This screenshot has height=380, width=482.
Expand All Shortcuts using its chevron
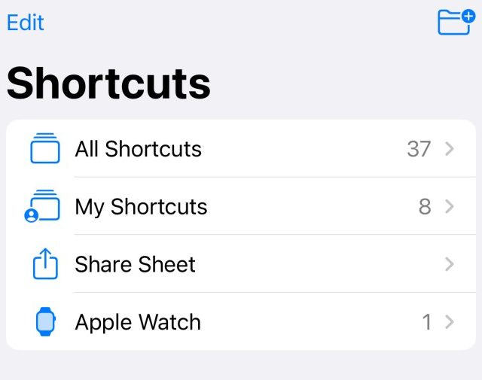coord(450,149)
